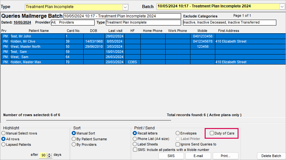Click the DOB column header
Image resolution: width=286 pixels, height=160 pixels.
click(94, 31)
